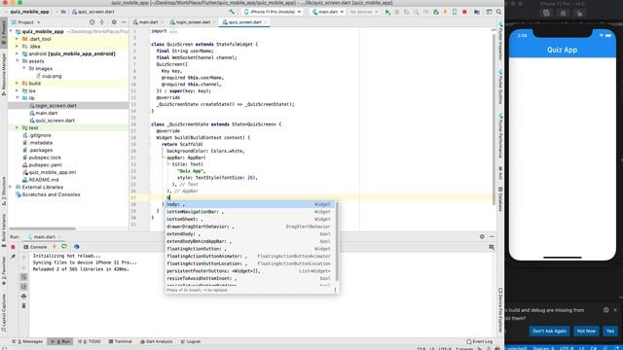Click the print icon in Run console gutter
This screenshot has height=350, width=623.
pos(23,296)
